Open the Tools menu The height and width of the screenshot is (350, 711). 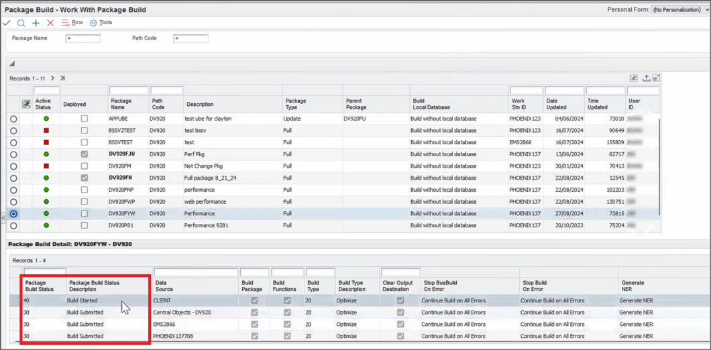[x=106, y=23]
